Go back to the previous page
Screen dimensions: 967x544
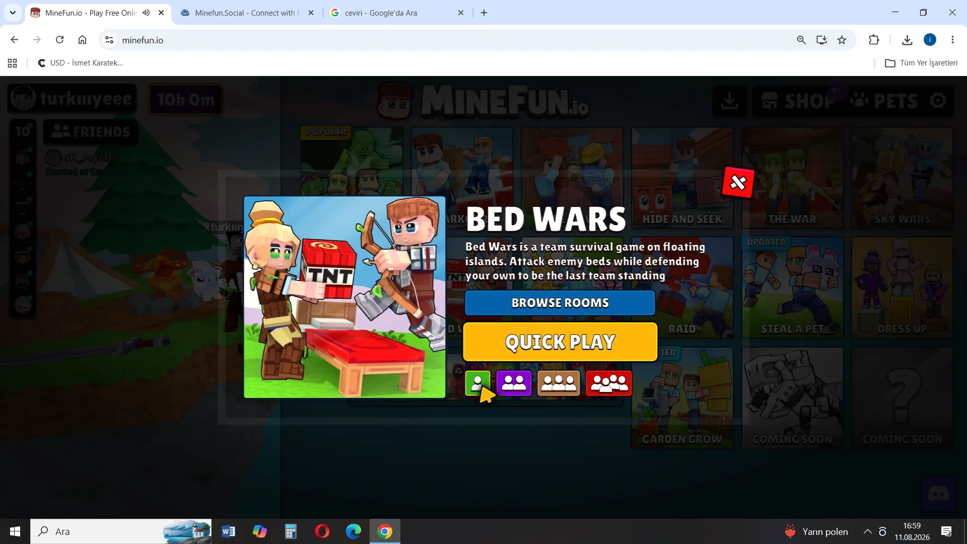(x=15, y=40)
